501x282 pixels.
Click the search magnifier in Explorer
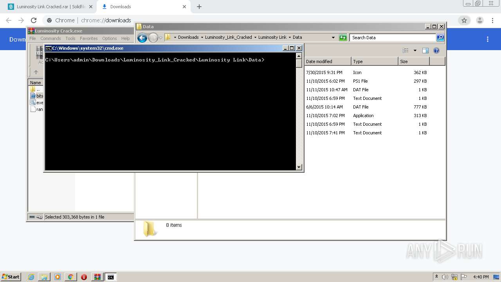[x=440, y=38]
